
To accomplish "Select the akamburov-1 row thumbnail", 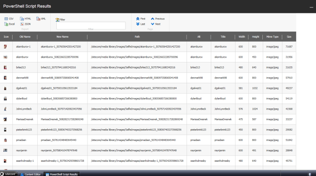I will (x=6, y=46).
